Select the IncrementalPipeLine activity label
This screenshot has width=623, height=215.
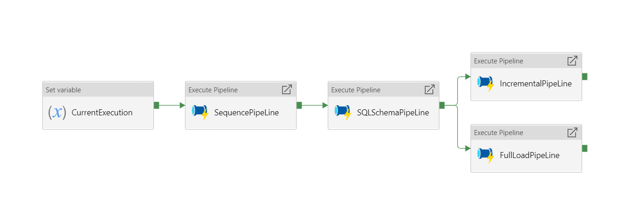[536, 84]
